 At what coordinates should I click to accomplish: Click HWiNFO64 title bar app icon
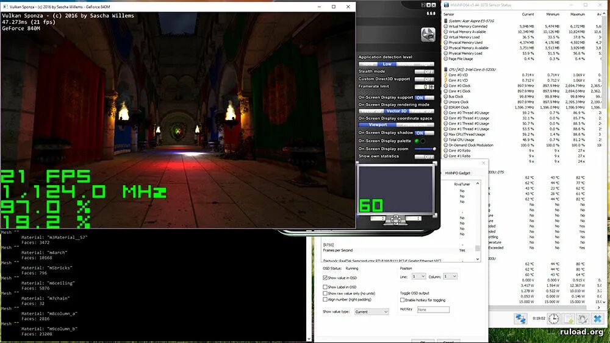[x=447, y=5]
